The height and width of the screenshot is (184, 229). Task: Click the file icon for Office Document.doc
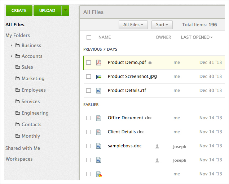click(x=98, y=118)
